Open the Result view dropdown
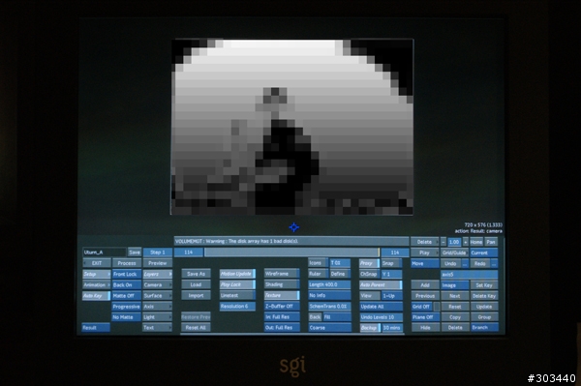The height and width of the screenshot is (386, 581). (x=96, y=328)
